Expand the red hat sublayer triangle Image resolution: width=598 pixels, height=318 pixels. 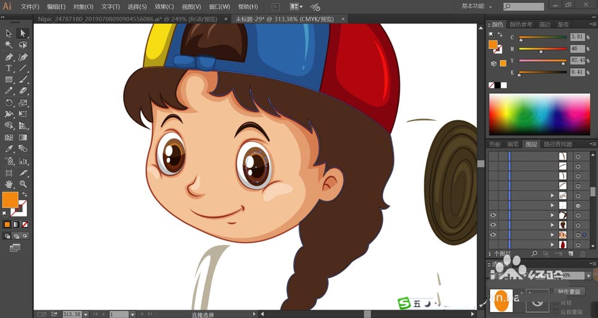click(552, 244)
